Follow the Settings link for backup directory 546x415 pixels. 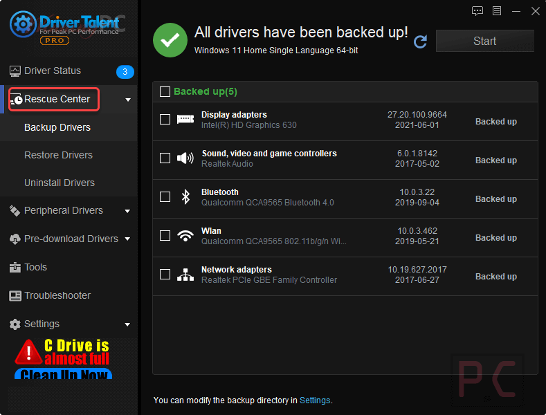pyautogui.click(x=315, y=400)
